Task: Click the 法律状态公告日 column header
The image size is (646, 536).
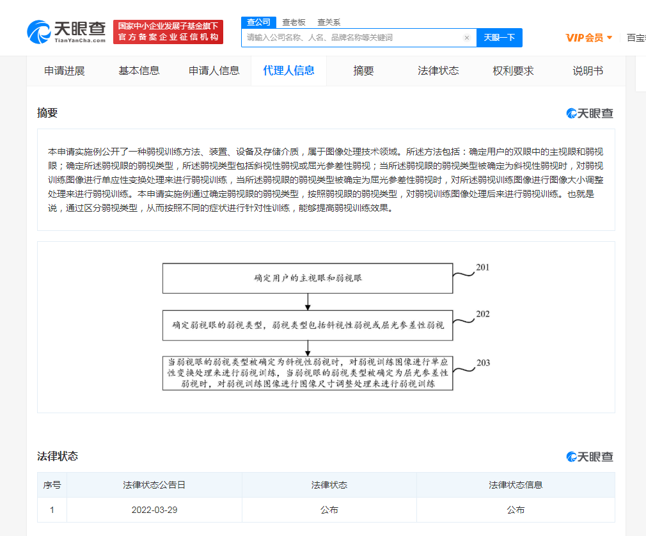Action: pos(155,485)
